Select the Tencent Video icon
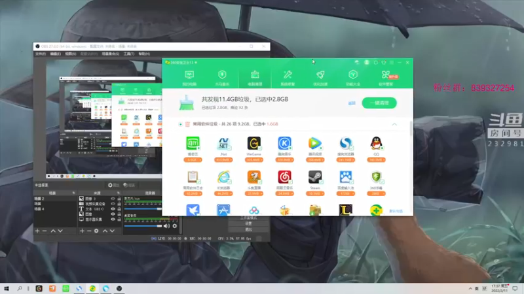This screenshot has height=294, width=524. (x=315, y=143)
